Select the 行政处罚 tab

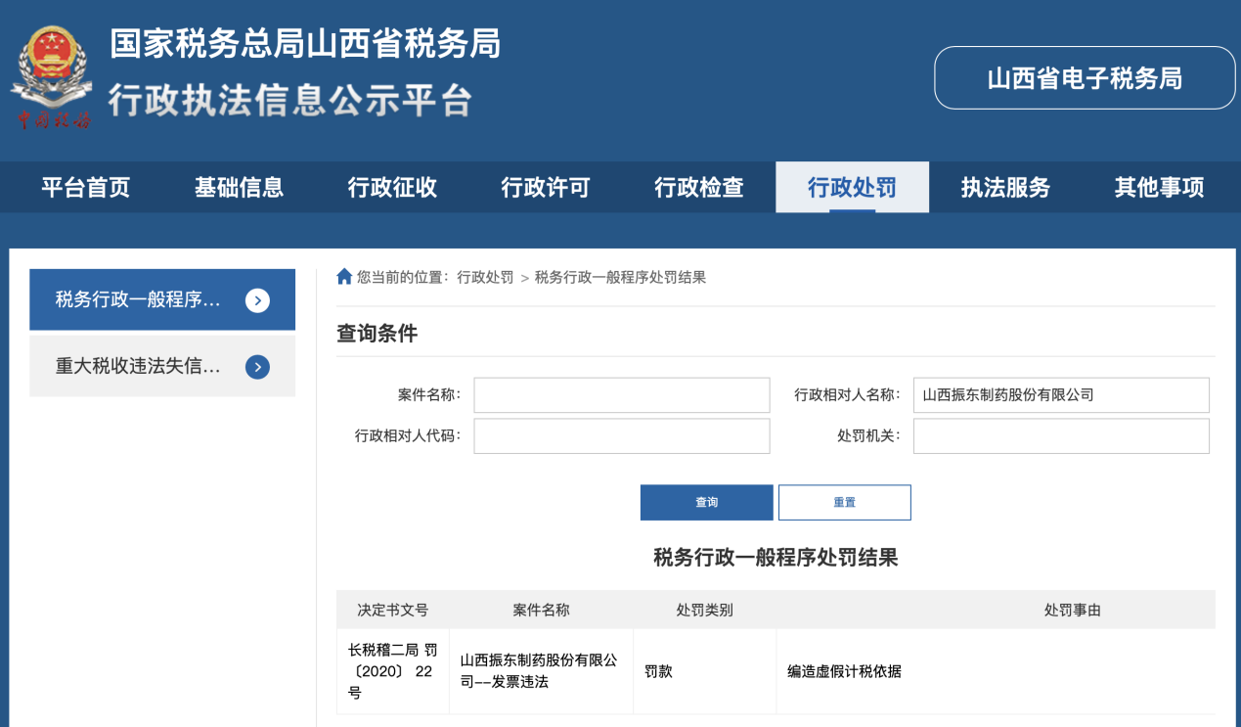[x=852, y=187]
